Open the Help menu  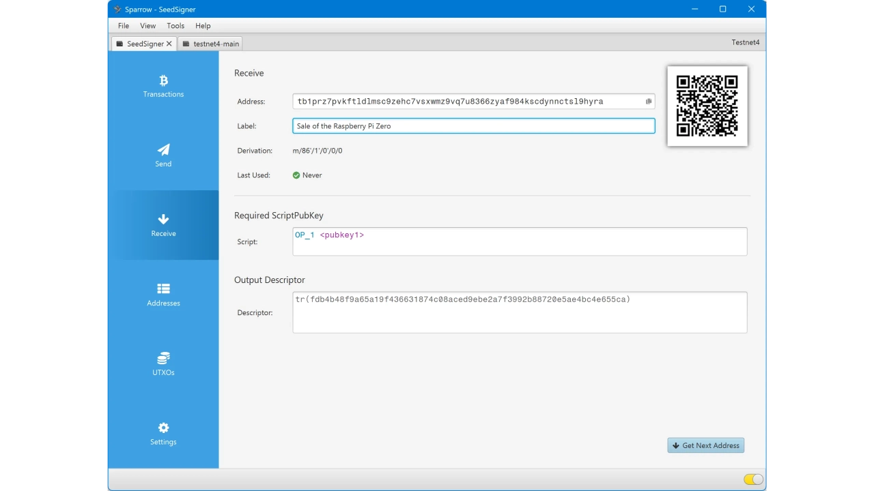coord(203,26)
